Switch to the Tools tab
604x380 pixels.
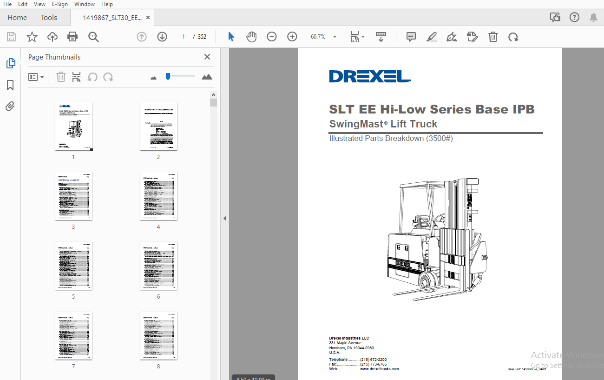49,18
